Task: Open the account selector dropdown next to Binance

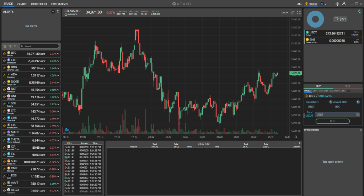Action: pyautogui.click(x=323, y=4)
